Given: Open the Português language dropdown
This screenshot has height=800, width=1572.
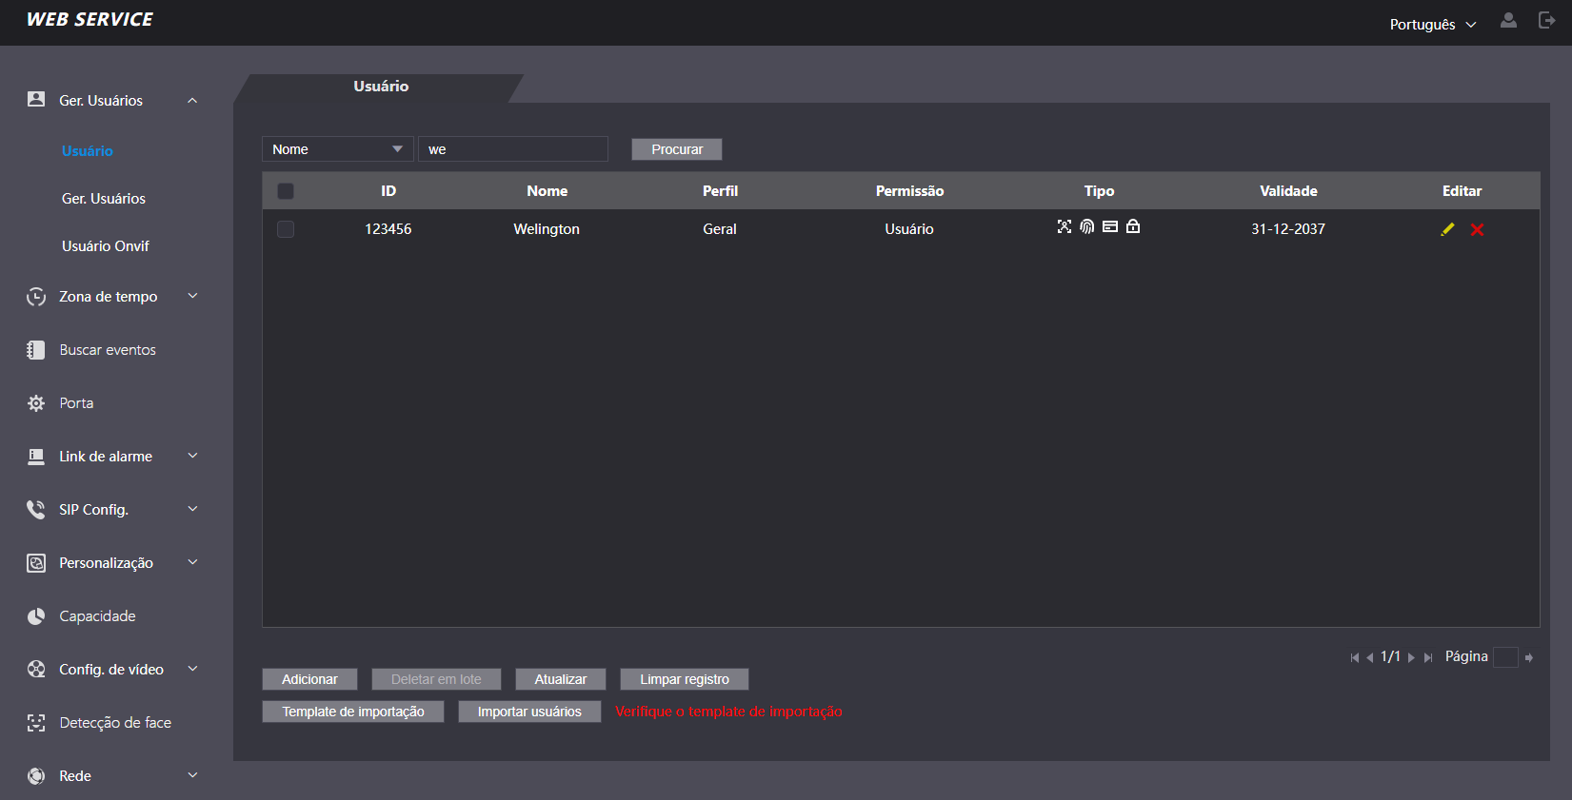Looking at the screenshot, I should pos(1432,24).
